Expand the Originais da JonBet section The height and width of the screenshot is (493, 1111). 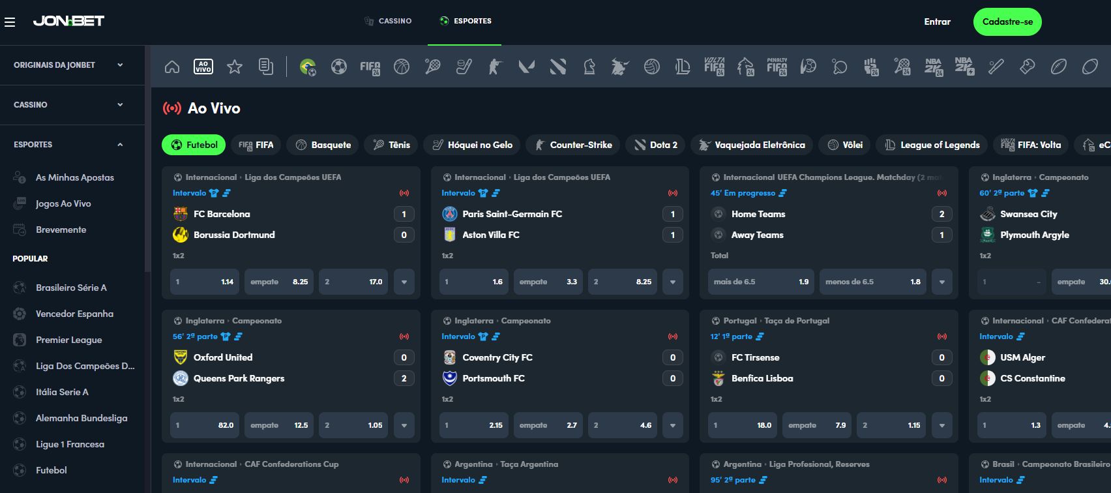click(69, 65)
